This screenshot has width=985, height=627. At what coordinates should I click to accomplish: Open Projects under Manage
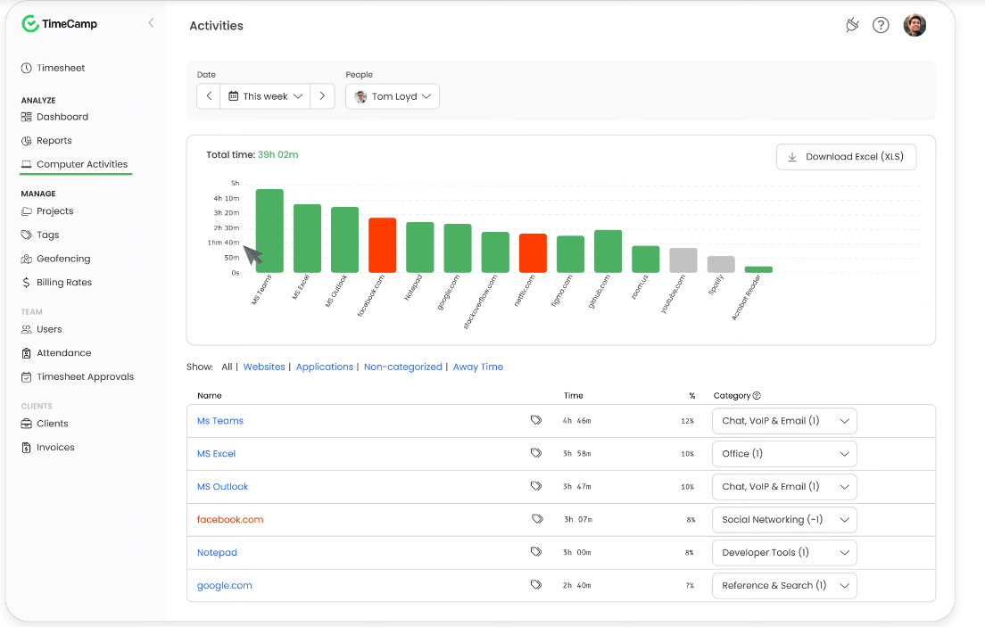(54, 210)
